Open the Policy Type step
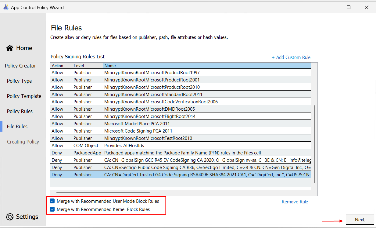376x228 pixels. coord(19,81)
